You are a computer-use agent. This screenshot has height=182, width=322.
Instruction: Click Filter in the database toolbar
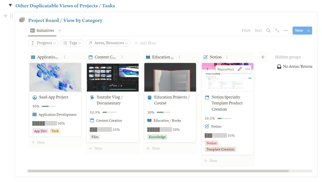tap(246, 31)
